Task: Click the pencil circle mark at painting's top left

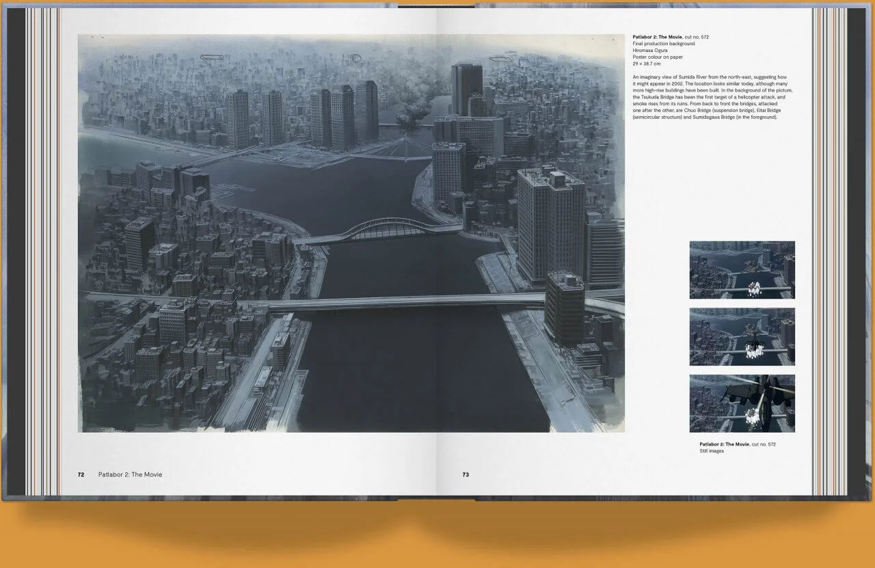Action: (x=211, y=56)
